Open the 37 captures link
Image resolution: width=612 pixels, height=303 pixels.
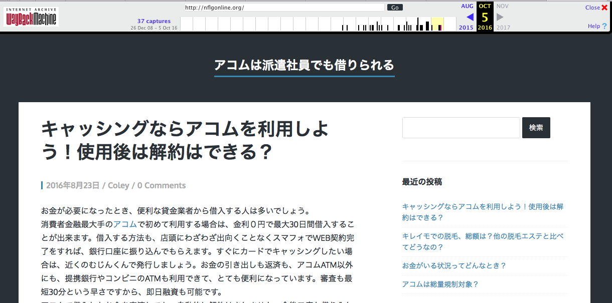(154, 21)
